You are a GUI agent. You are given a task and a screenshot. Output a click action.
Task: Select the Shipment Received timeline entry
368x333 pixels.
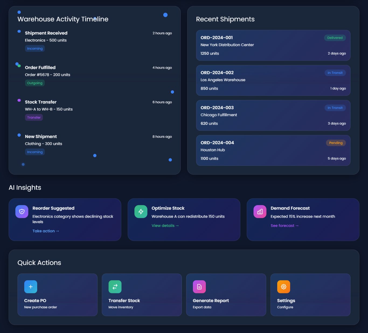tap(95, 41)
